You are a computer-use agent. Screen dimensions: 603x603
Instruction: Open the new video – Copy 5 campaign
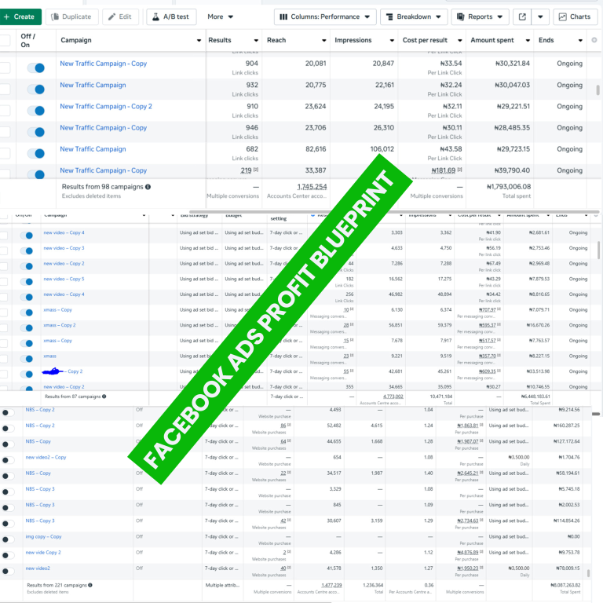pyautogui.click(x=64, y=279)
